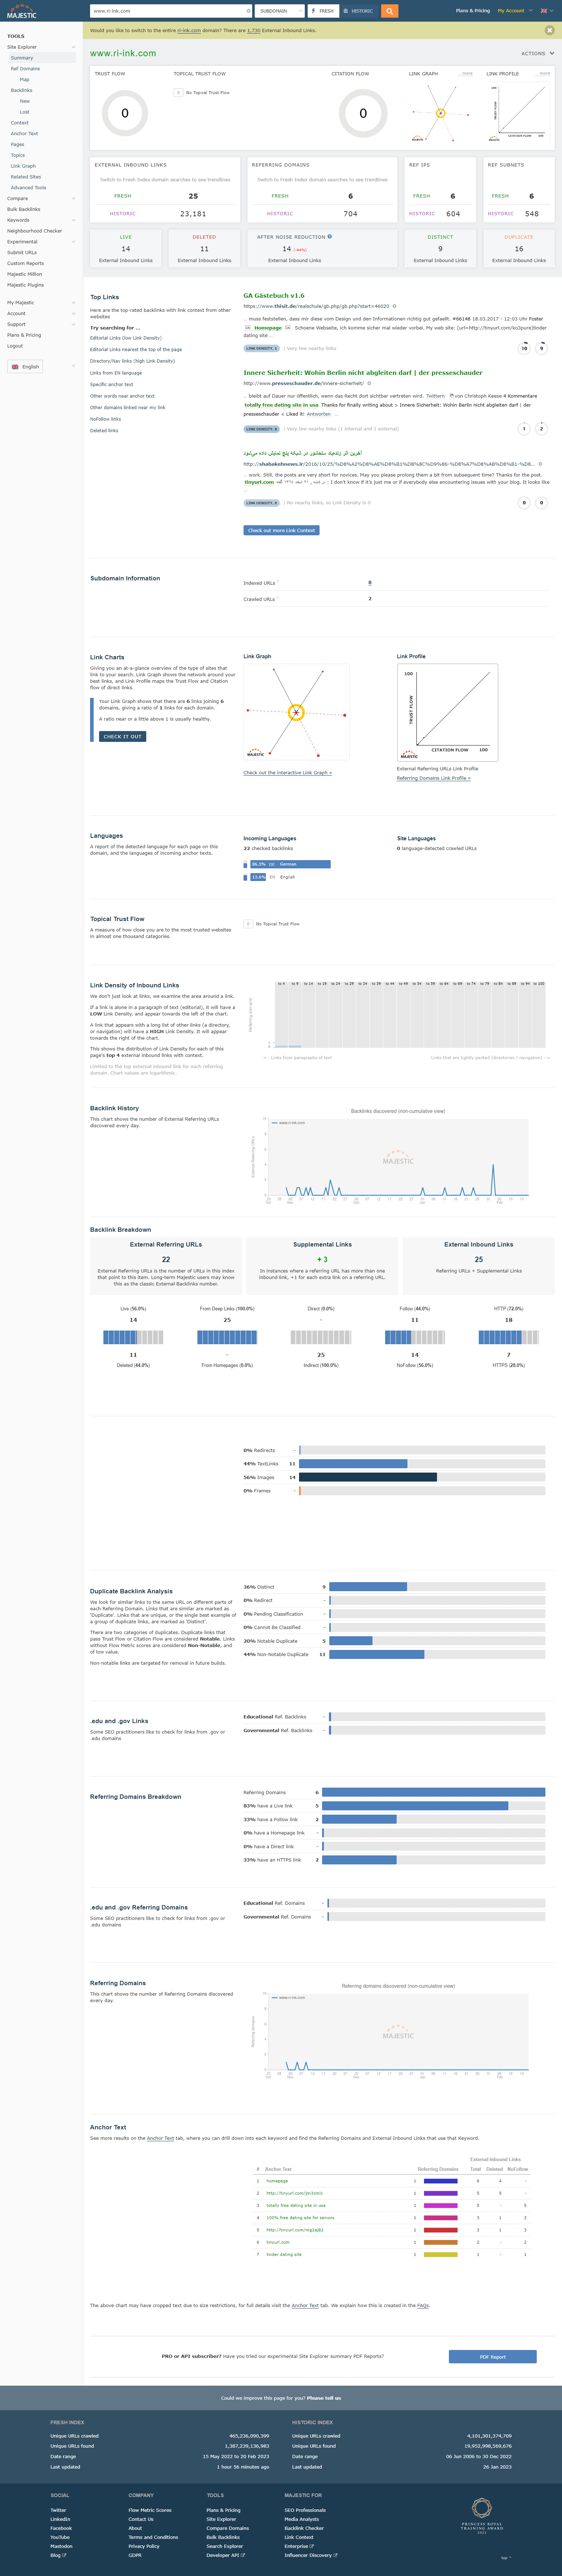Open the interactive Link Graph link
This screenshot has width=562, height=2576.
[287, 772]
